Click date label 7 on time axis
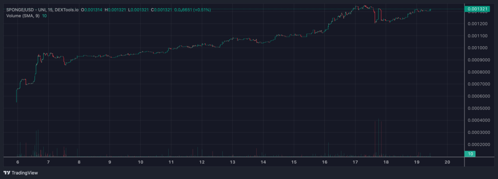Viewport: 498px width, 179px height. [48, 162]
